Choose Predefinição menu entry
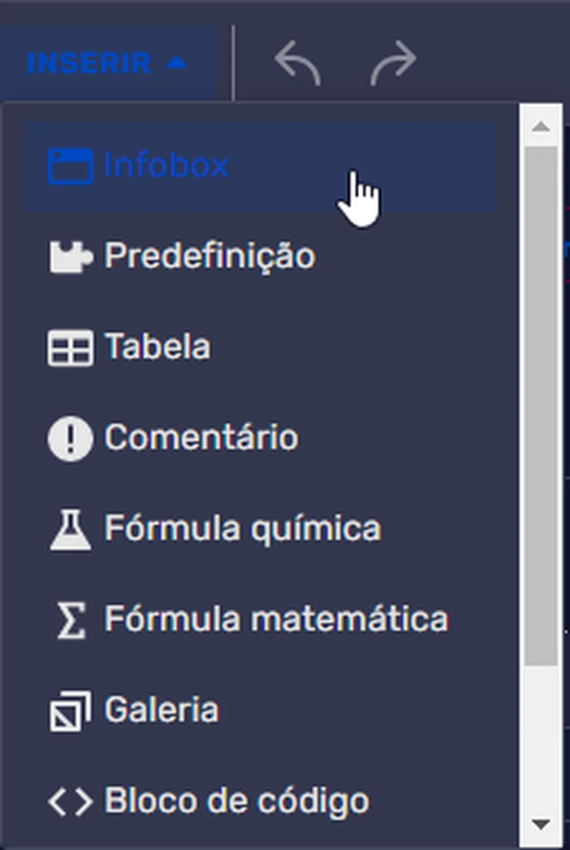 tap(209, 257)
